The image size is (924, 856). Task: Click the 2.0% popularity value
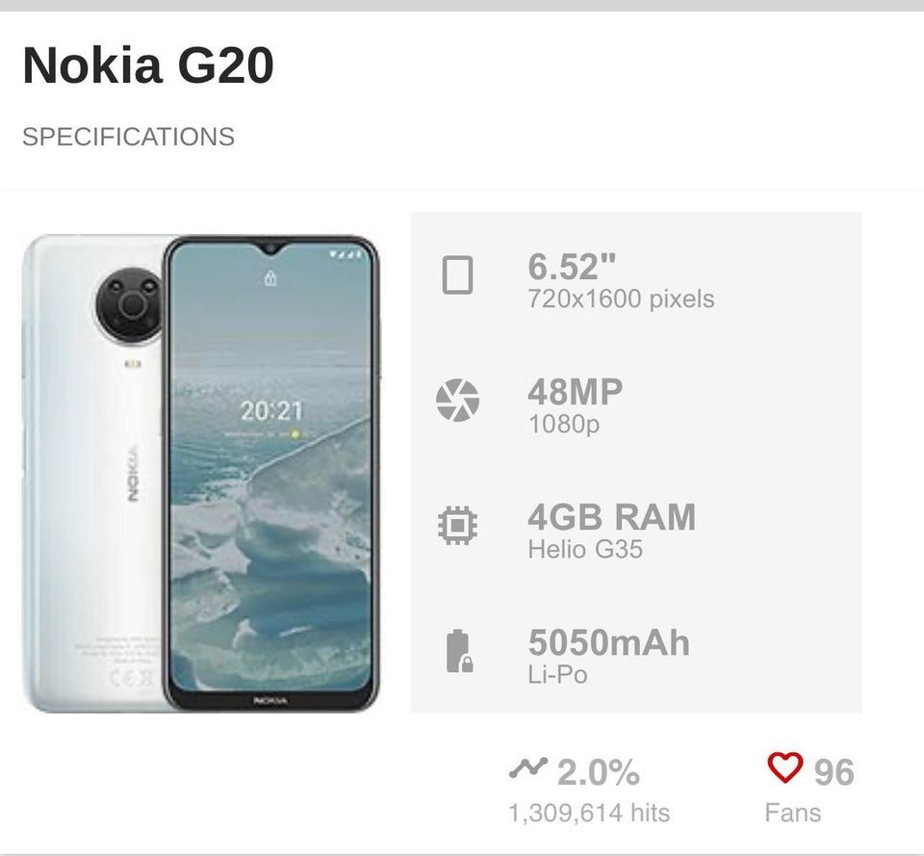598,772
